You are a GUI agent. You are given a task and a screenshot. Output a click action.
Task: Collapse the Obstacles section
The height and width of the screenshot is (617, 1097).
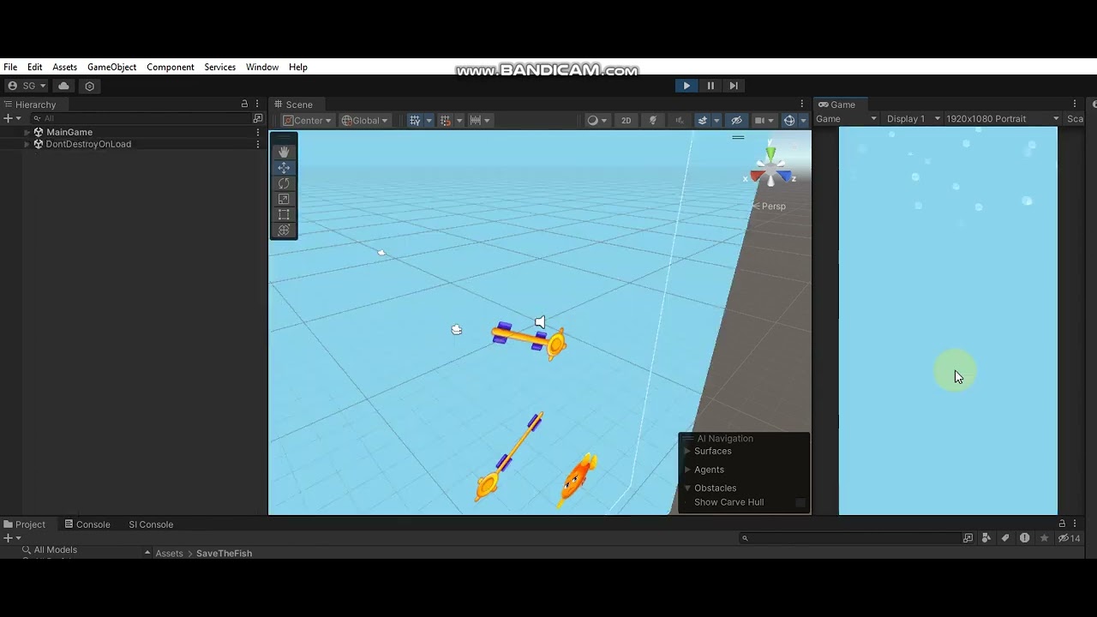point(687,488)
